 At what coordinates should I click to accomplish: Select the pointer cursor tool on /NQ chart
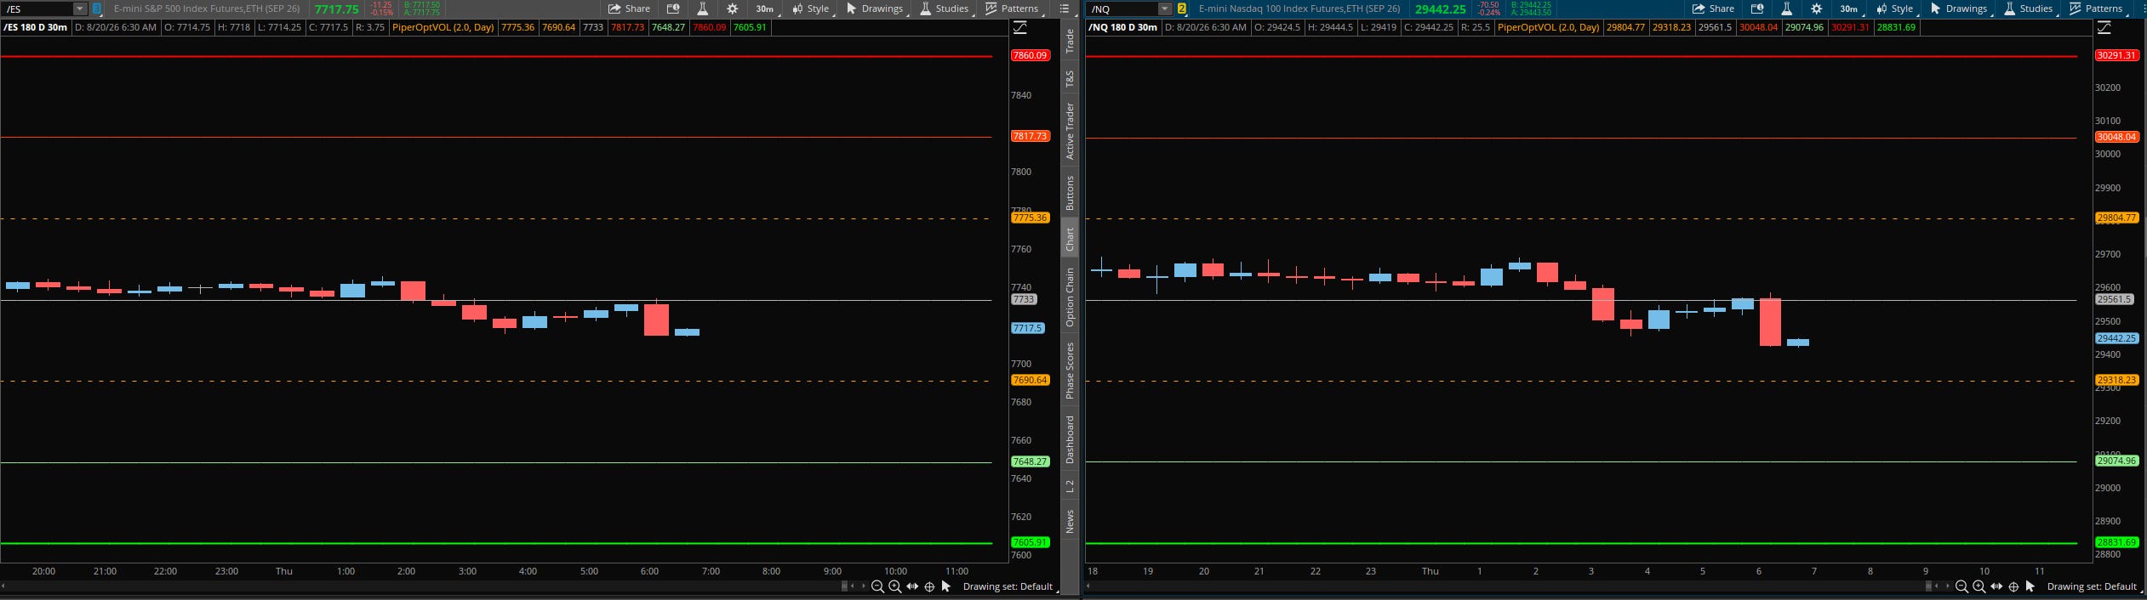click(2030, 586)
